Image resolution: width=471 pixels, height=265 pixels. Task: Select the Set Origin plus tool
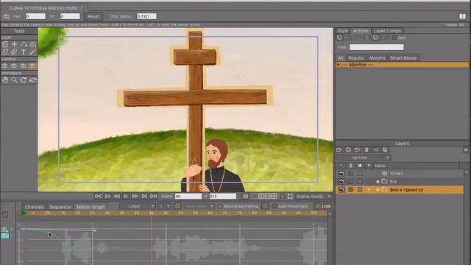point(14,44)
